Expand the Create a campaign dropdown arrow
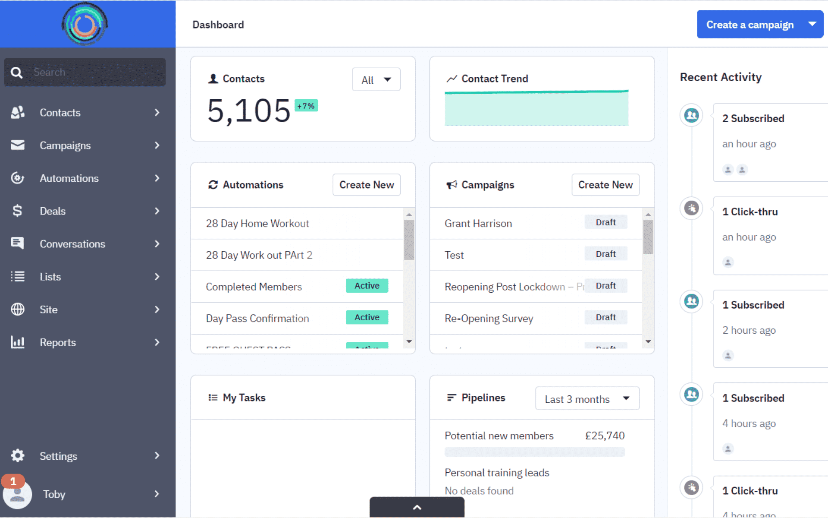The width and height of the screenshot is (828, 518). click(x=812, y=24)
